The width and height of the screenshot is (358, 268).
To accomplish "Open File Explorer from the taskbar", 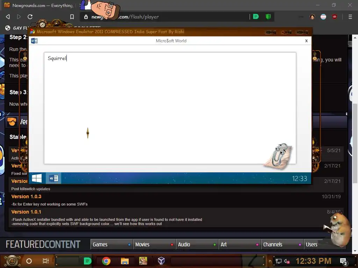I will coord(125,261).
